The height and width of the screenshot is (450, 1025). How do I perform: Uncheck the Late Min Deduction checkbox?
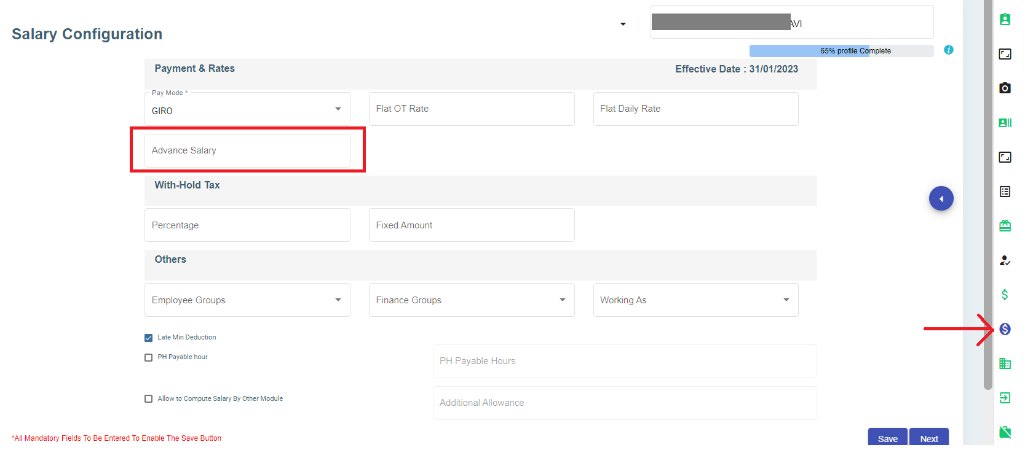pyautogui.click(x=148, y=338)
